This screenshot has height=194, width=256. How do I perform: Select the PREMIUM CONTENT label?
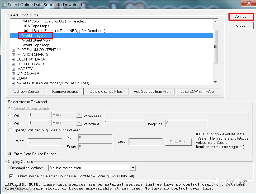39,50
